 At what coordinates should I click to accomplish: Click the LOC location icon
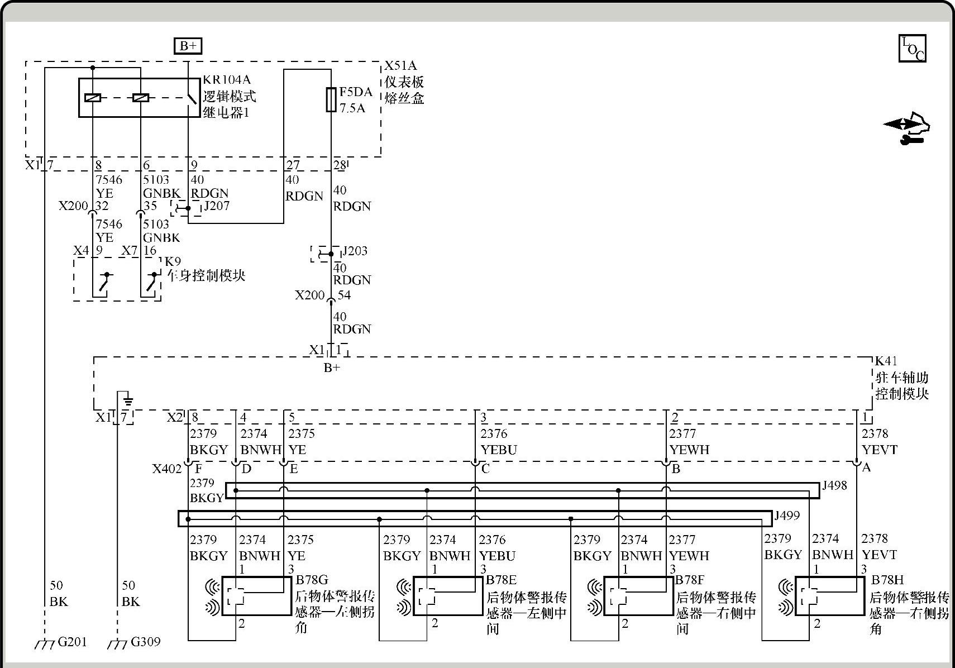912,48
